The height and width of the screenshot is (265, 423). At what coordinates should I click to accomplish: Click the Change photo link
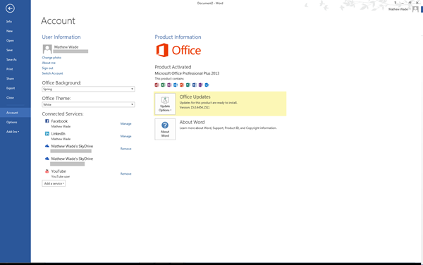(51, 57)
